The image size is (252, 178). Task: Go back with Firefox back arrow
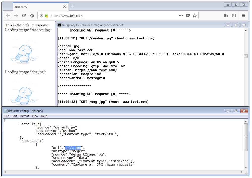(x=8, y=16)
